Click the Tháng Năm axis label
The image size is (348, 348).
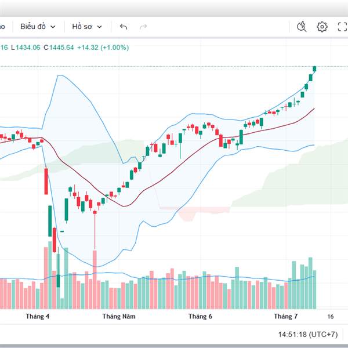[119, 316]
